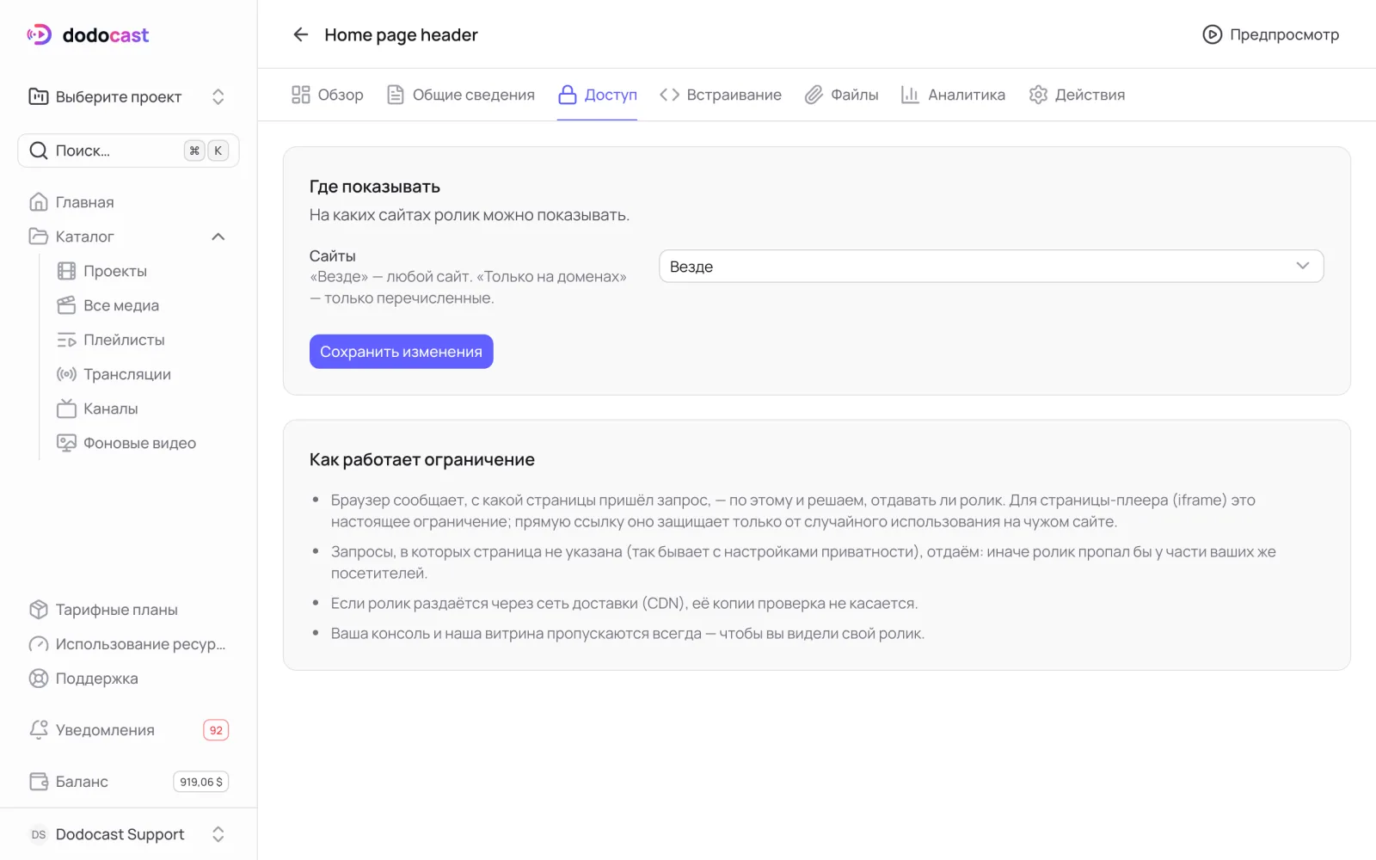The width and height of the screenshot is (1376, 860).
Task: Open the Главная home item
Action: pyautogui.click(x=128, y=202)
